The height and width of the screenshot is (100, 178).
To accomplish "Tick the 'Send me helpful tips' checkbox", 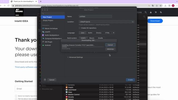I will [x=16, y=96].
